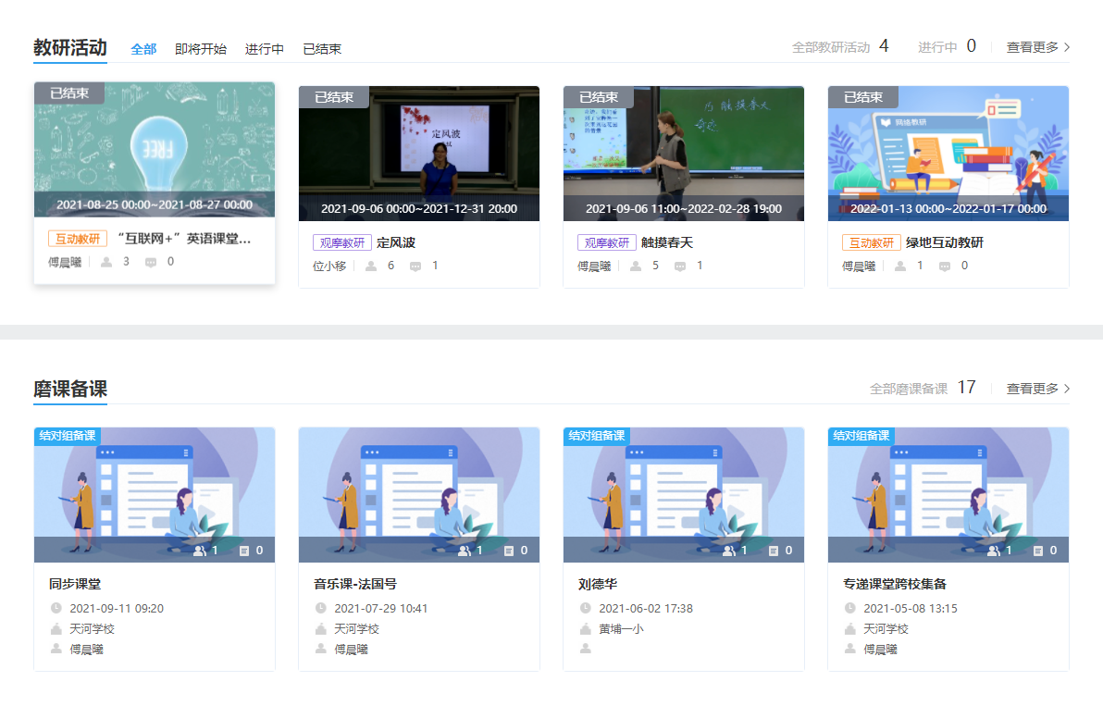Click members icon on 同步课堂 thumbnail
1103x706 pixels.
[x=200, y=551]
